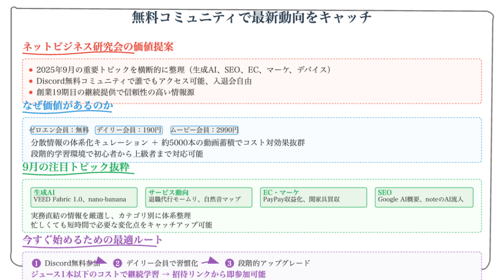Click the 今すぐ始めるための最適ルート heading
Screen dimensions: 504x280
tap(93, 240)
